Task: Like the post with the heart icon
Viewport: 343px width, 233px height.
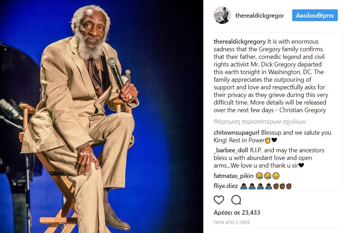Action: (x=219, y=200)
